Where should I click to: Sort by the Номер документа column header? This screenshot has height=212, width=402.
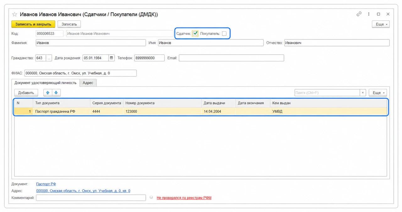[162, 103]
